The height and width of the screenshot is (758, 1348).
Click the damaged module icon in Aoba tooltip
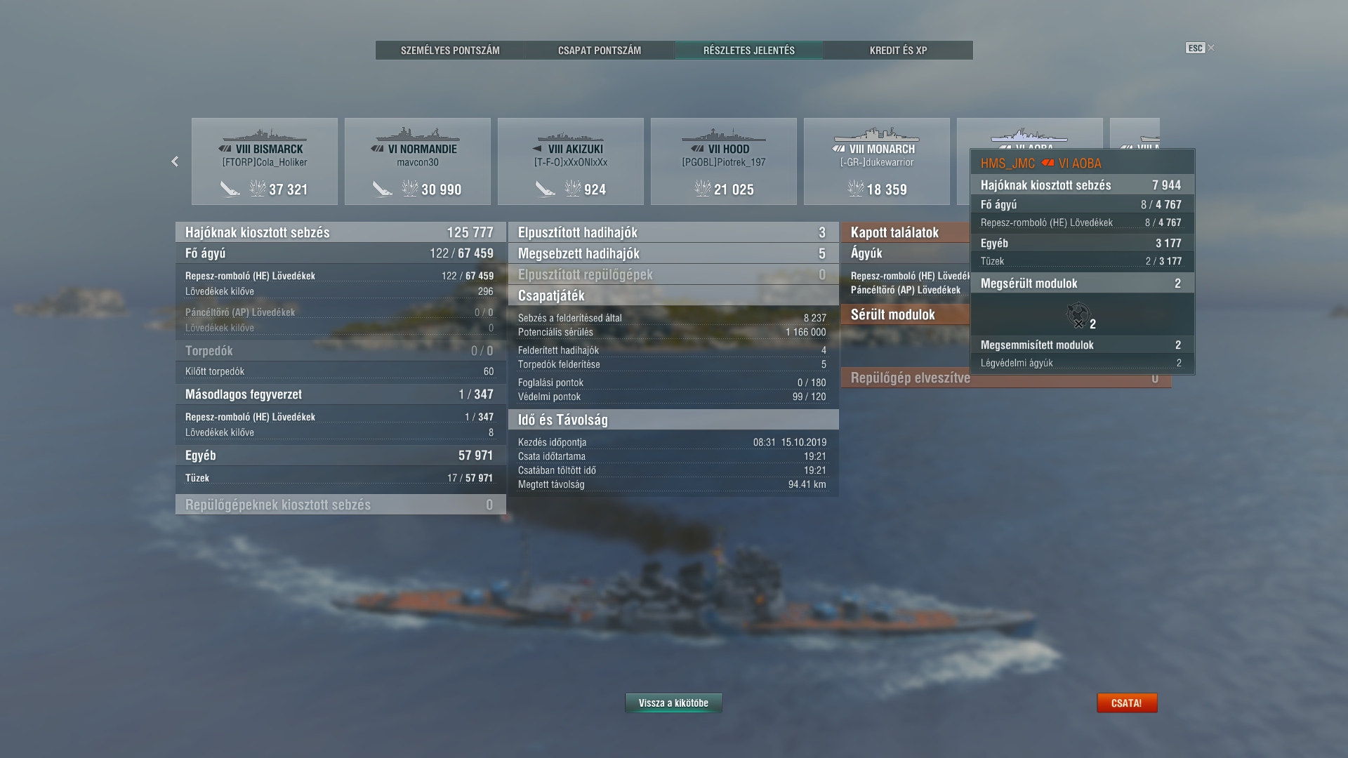coord(1078,314)
